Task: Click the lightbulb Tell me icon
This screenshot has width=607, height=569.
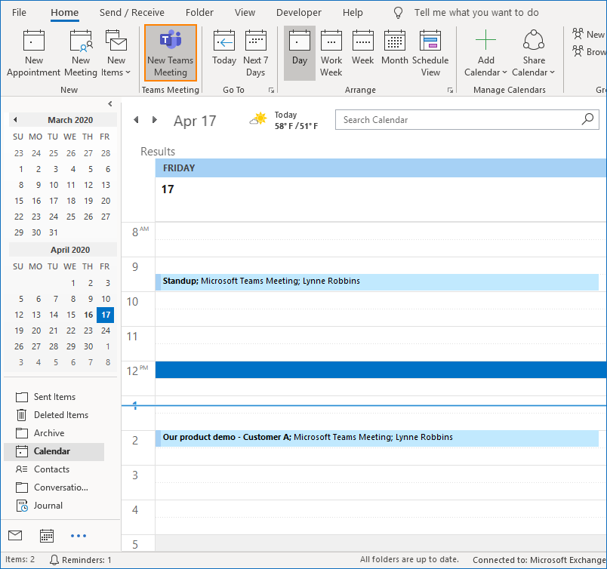Action: coord(398,13)
